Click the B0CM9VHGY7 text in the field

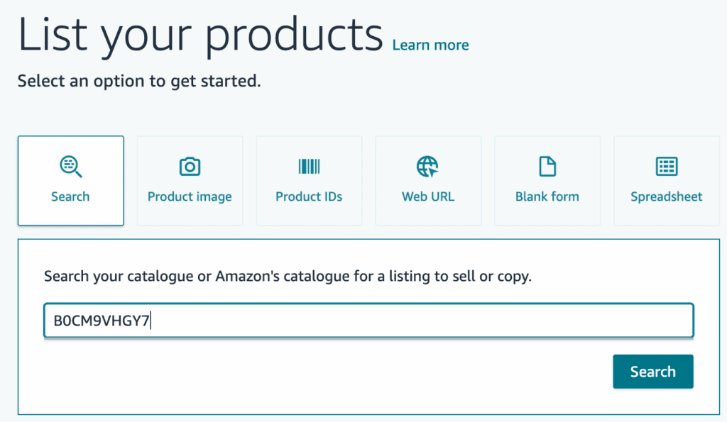click(x=102, y=321)
